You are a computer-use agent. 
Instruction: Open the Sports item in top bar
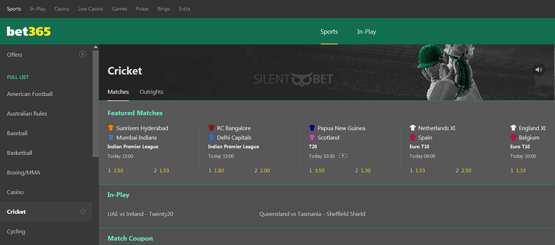coord(14,9)
